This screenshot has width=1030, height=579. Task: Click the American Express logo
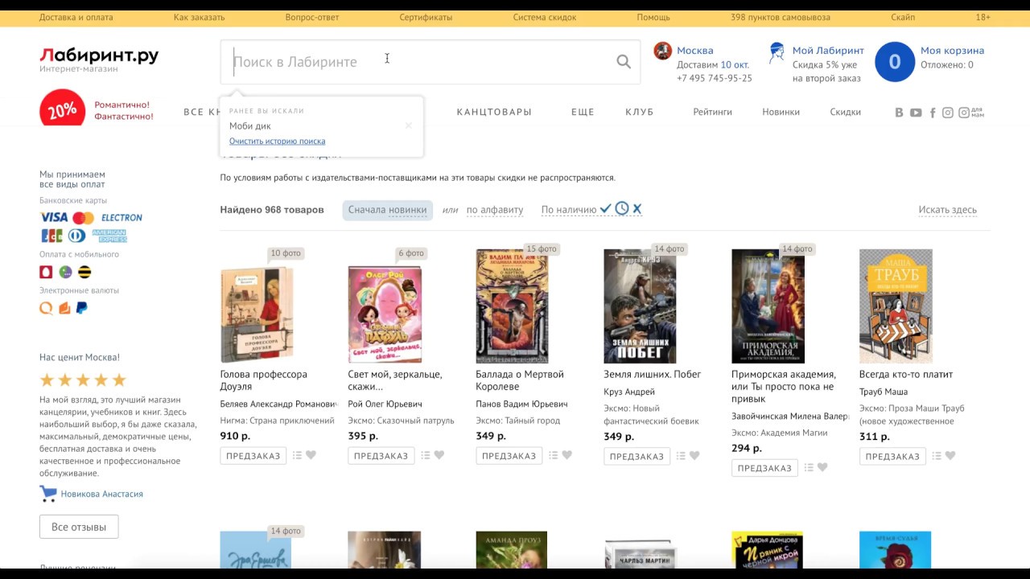coord(109,236)
